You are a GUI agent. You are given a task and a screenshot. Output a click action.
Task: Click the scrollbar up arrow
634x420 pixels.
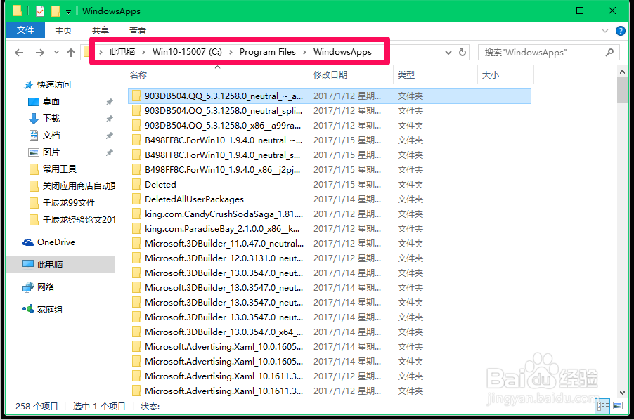point(622,72)
